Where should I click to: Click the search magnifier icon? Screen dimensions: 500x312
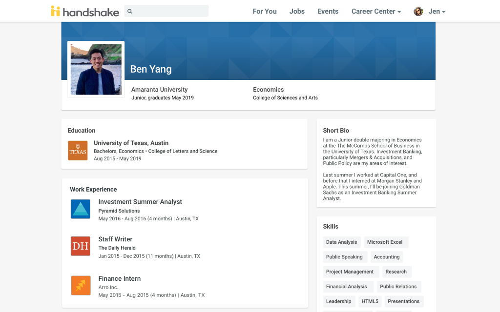point(130,11)
